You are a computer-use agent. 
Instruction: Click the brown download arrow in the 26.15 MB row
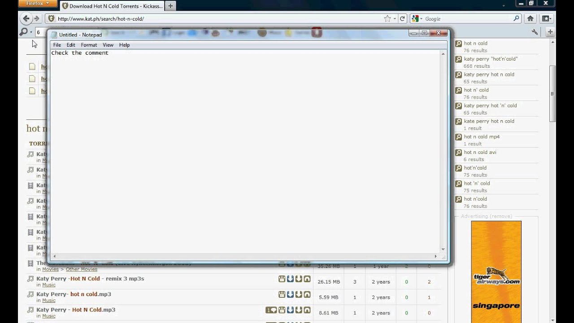299,279
